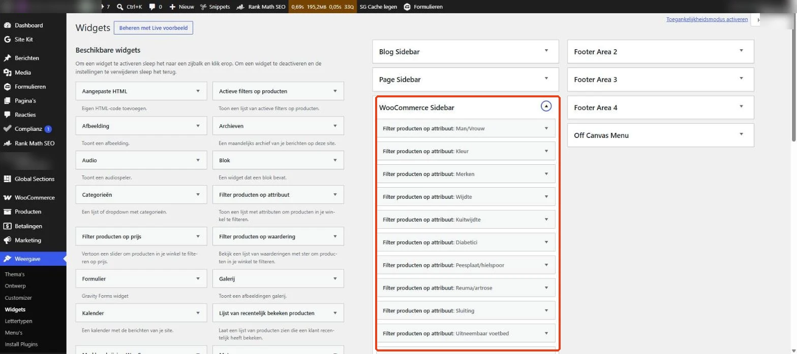Viewport: 797px width, 354px height.
Task: Expand the Page Sidebar area
Action: [546, 79]
